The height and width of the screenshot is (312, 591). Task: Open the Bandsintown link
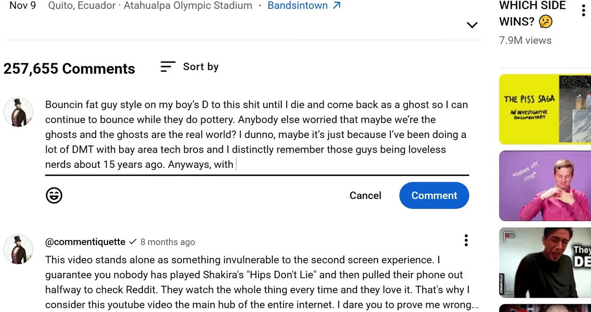click(298, 6)
